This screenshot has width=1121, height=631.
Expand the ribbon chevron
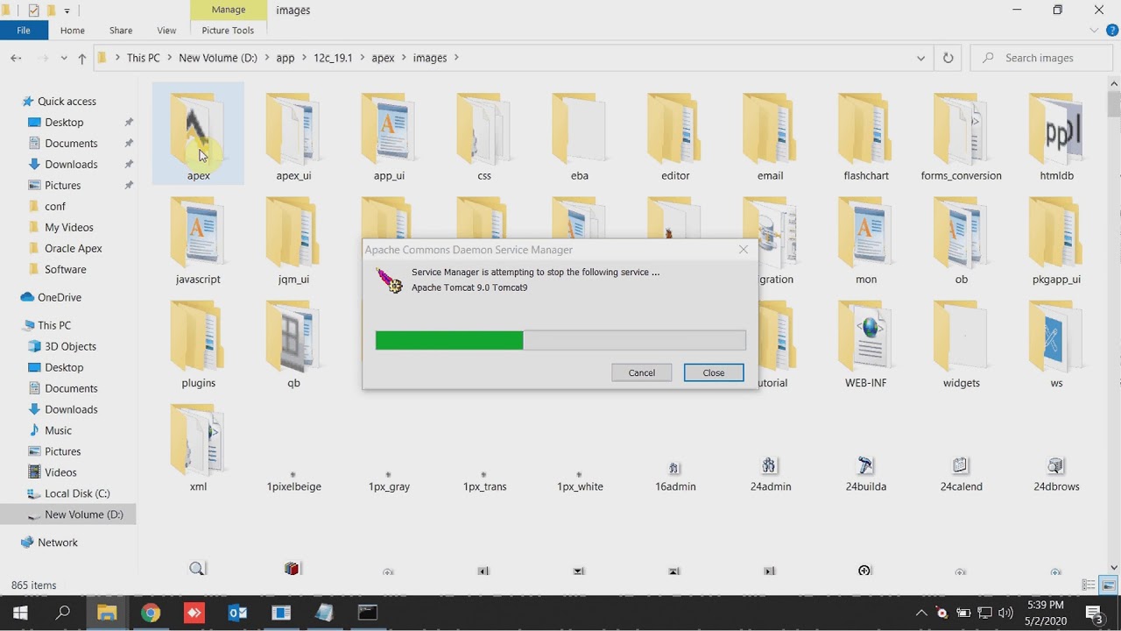1094,30
